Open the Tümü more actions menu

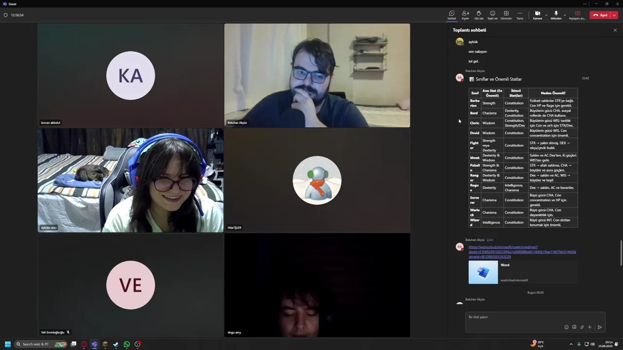point(520,15)
